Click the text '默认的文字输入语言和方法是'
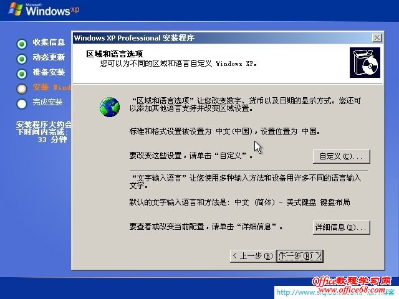This screenshot has width=399, height=299. pos(179,202)
